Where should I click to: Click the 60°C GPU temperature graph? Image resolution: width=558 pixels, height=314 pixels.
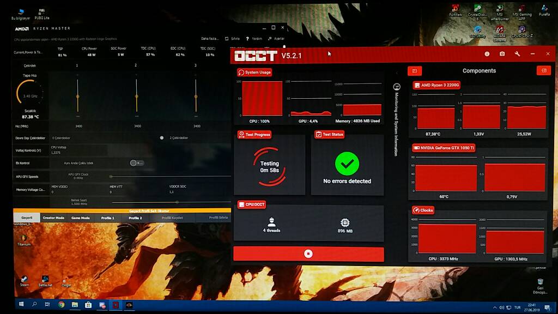446,174
